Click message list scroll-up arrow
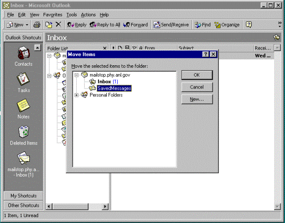The width and height of the screenshot is (285, 223). (277, 48)
